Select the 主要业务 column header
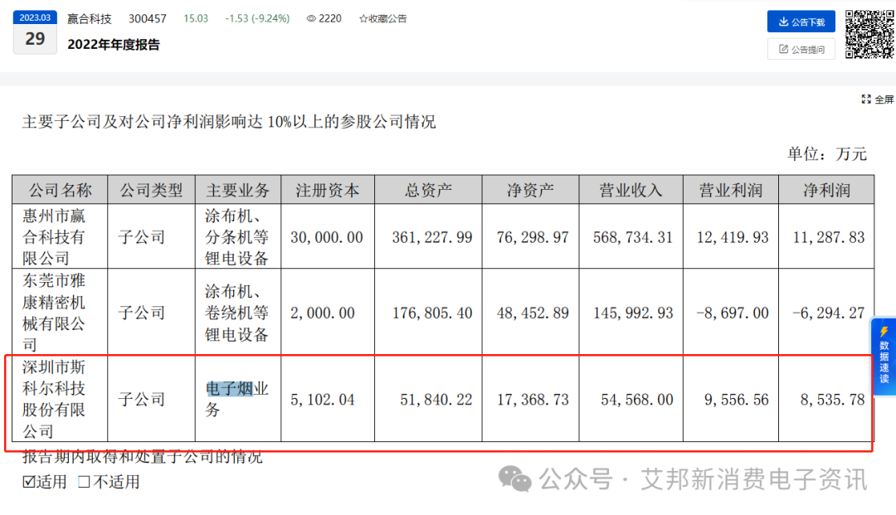Viewport: 896px width, 515px height. (x=238, y=190)
